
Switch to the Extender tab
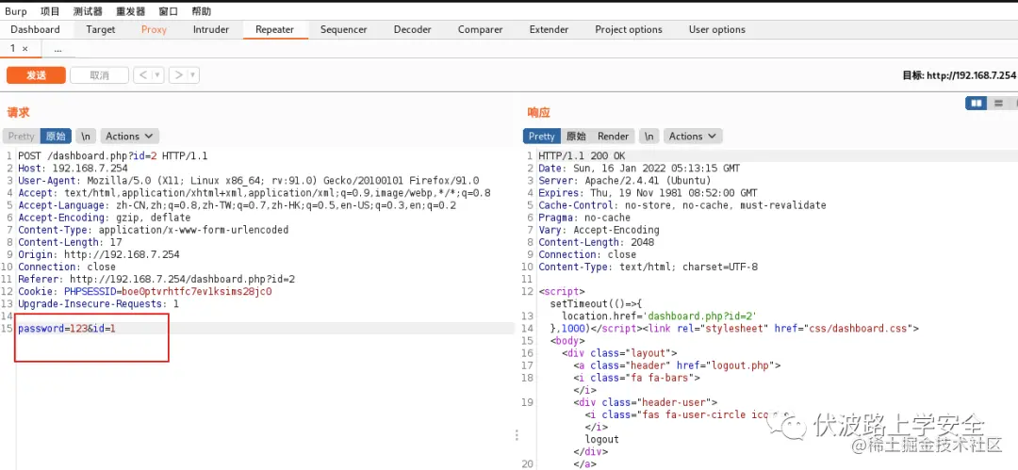coord(549,30)
